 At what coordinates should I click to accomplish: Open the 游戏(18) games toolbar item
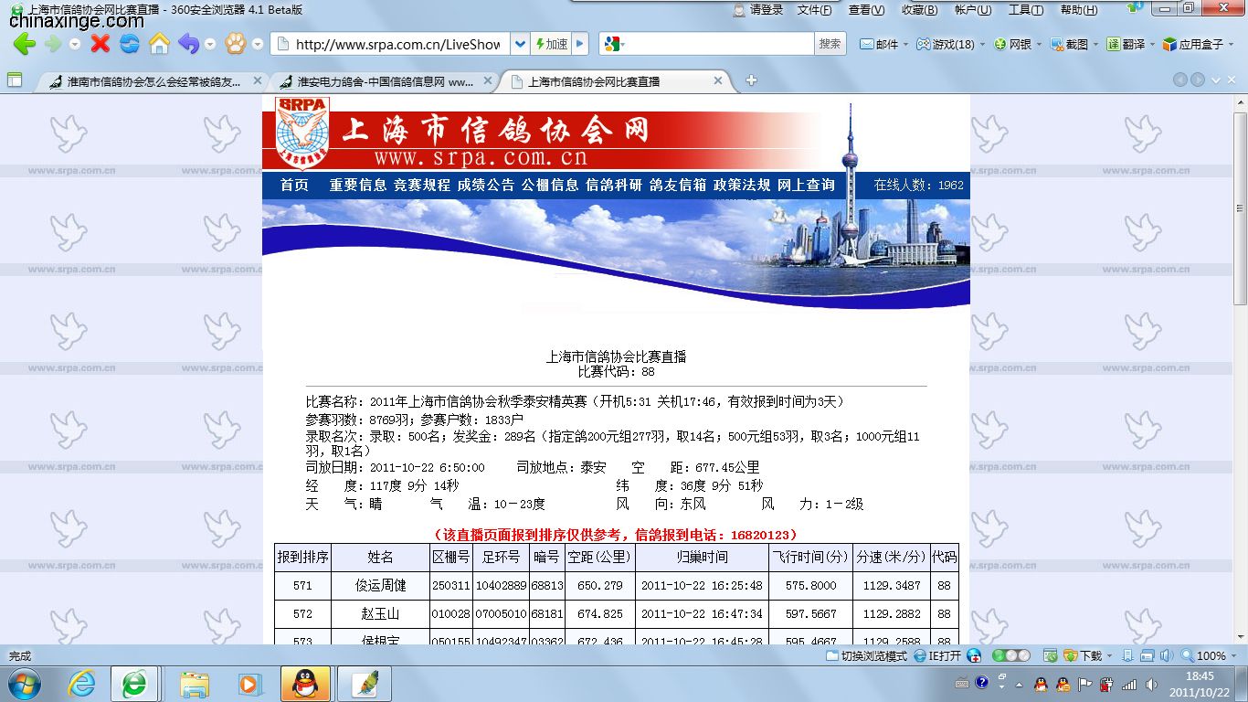click(951, 44)
